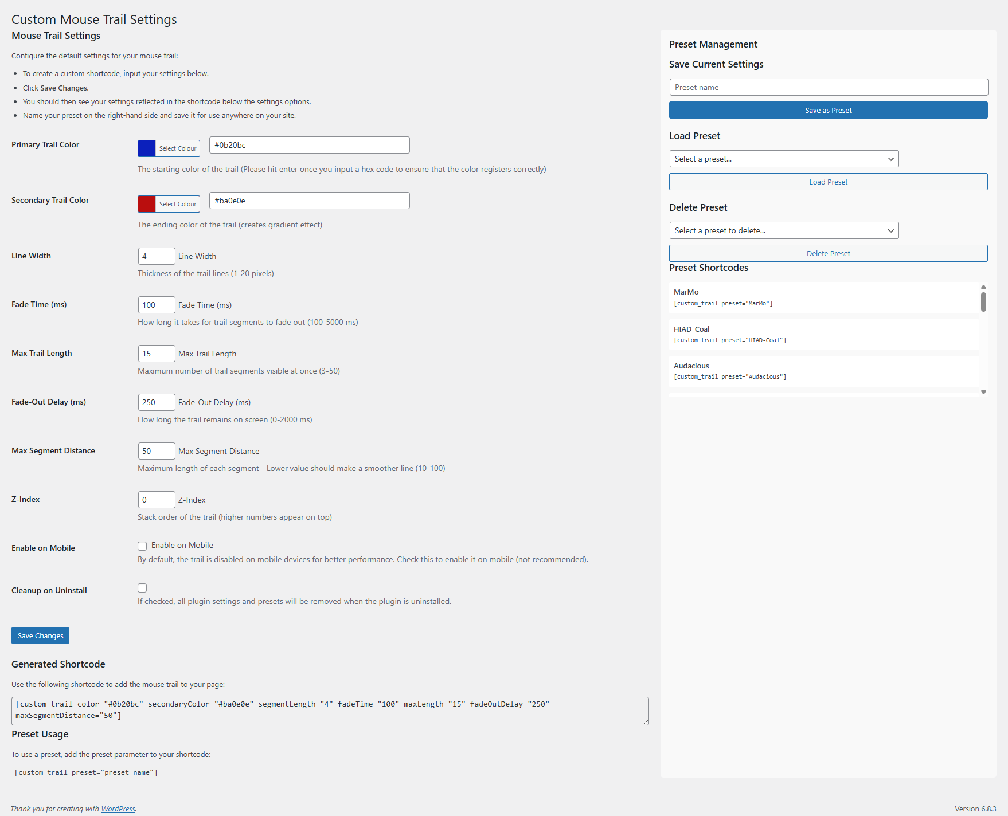Click the Load Preset button
1008x816 pixels.
click(829, 182)
